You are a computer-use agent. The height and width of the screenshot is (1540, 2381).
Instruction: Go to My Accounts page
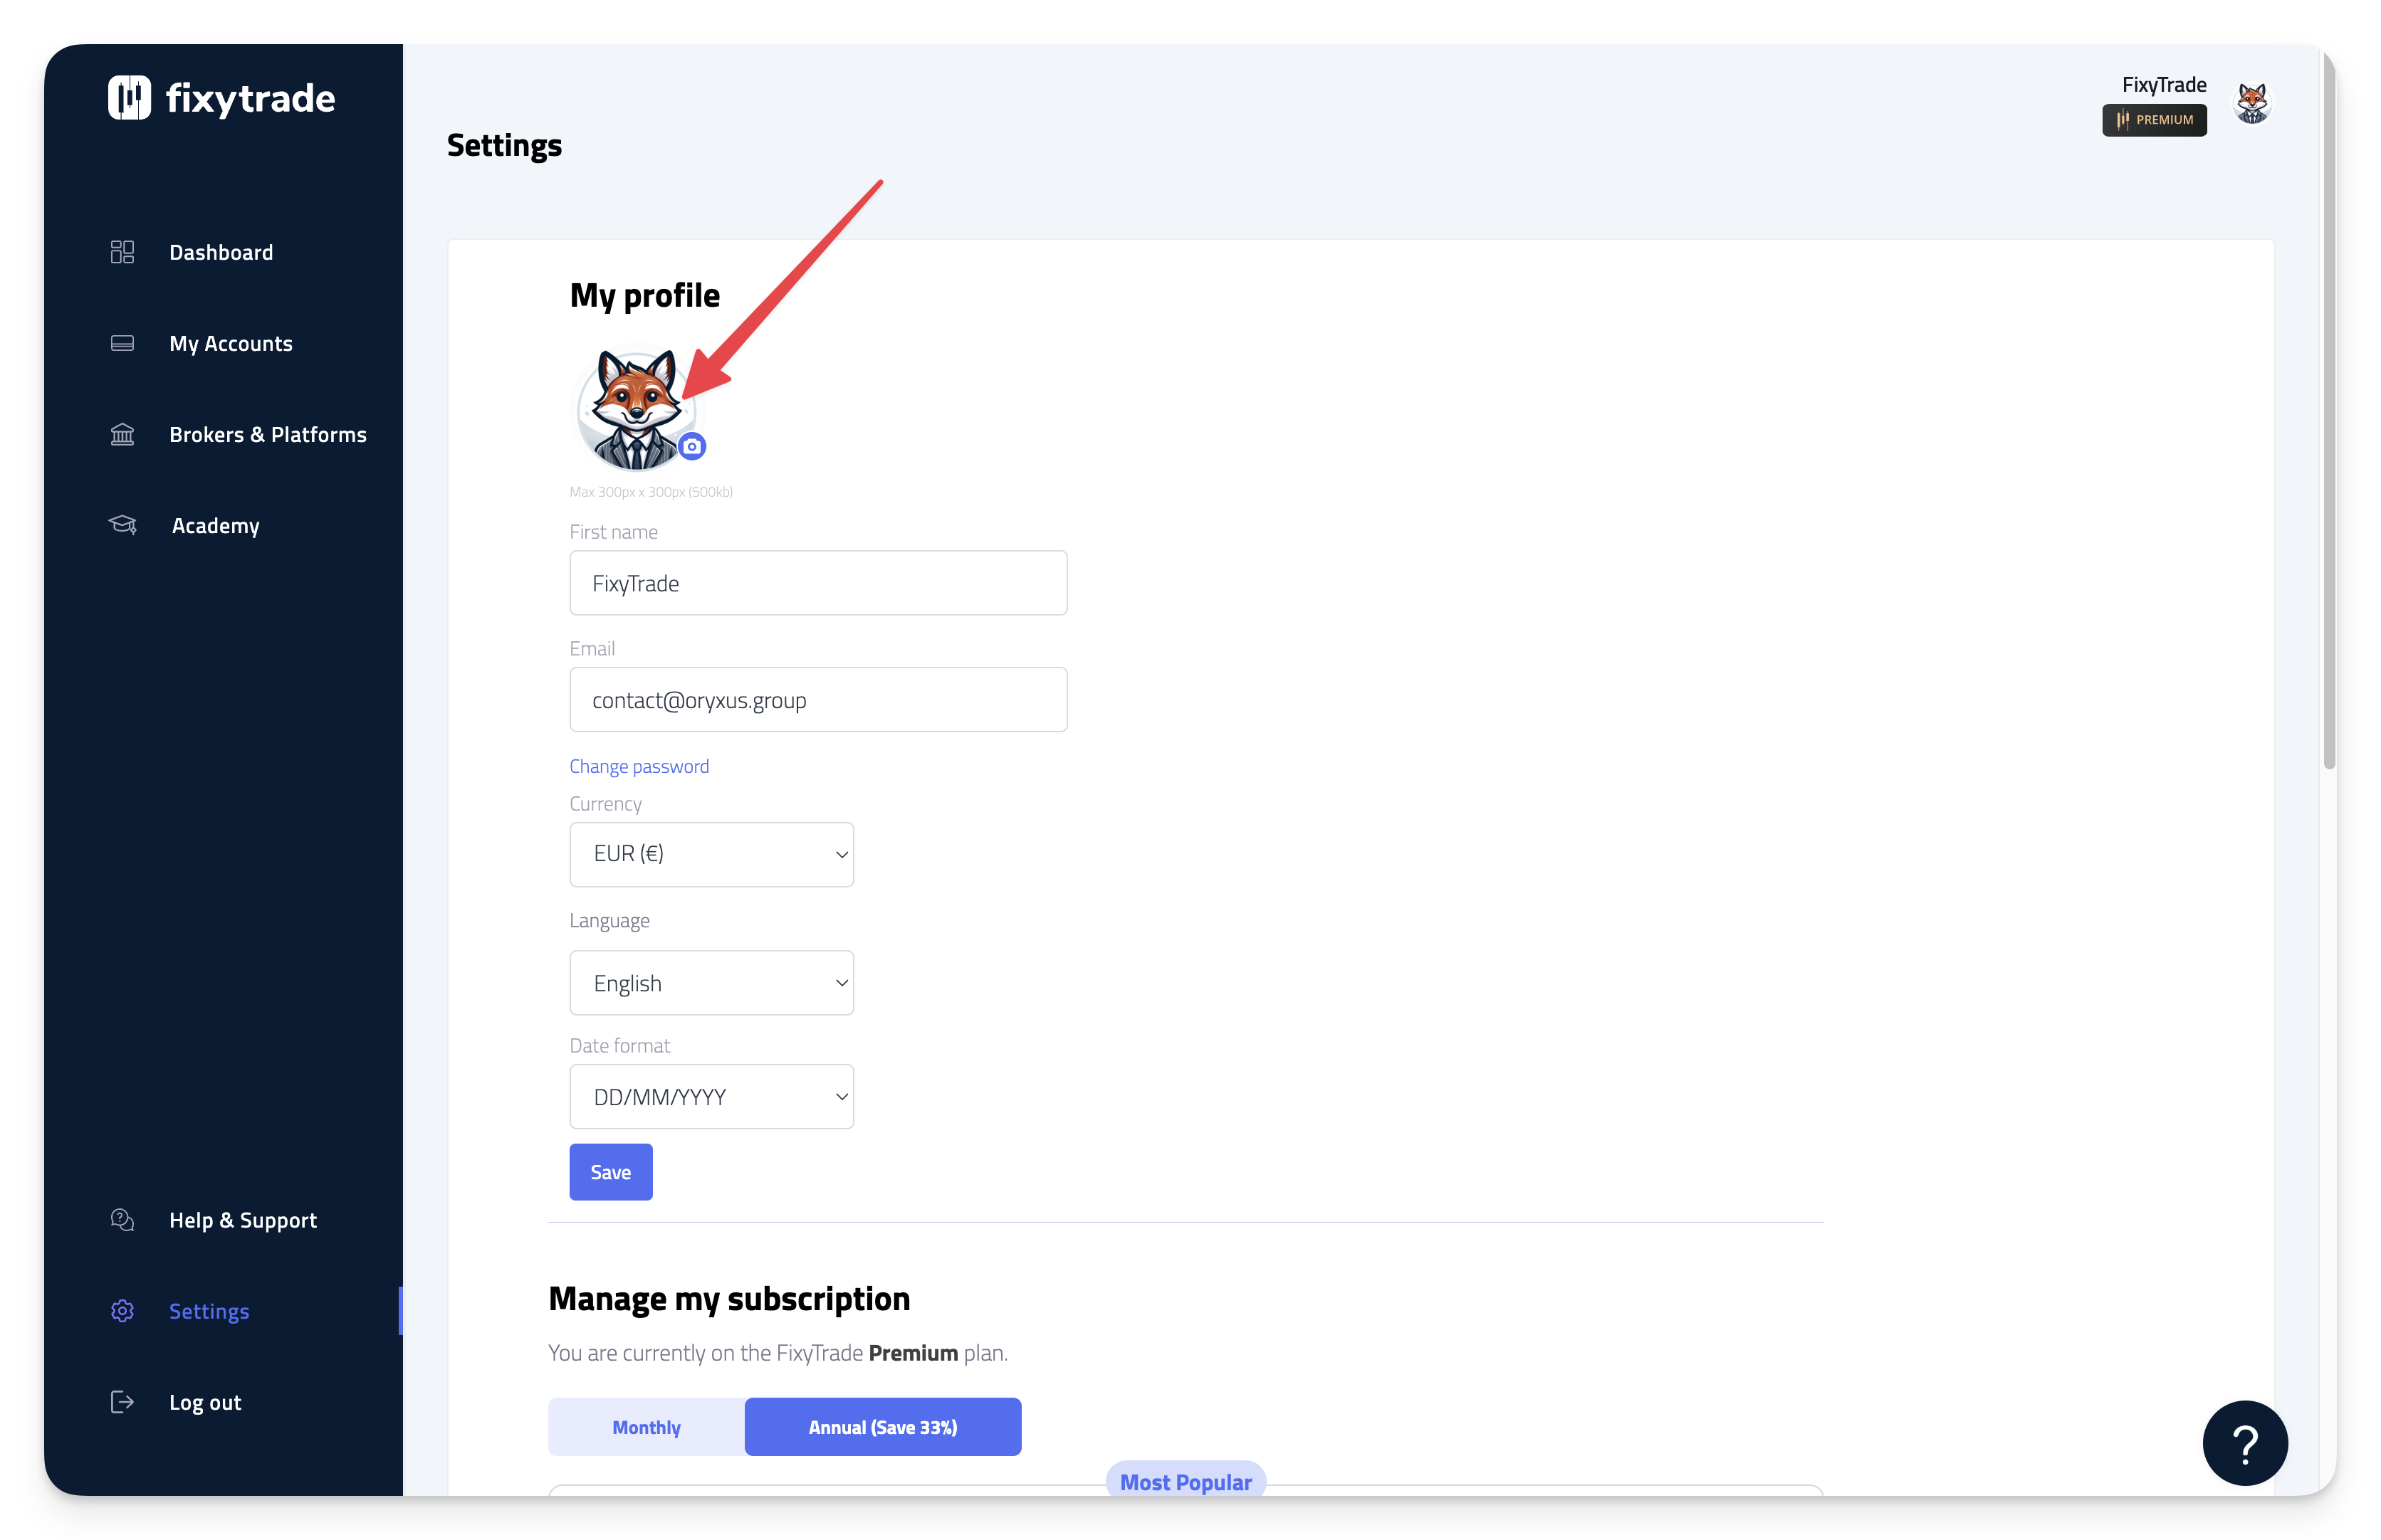(x=230, y=343)
